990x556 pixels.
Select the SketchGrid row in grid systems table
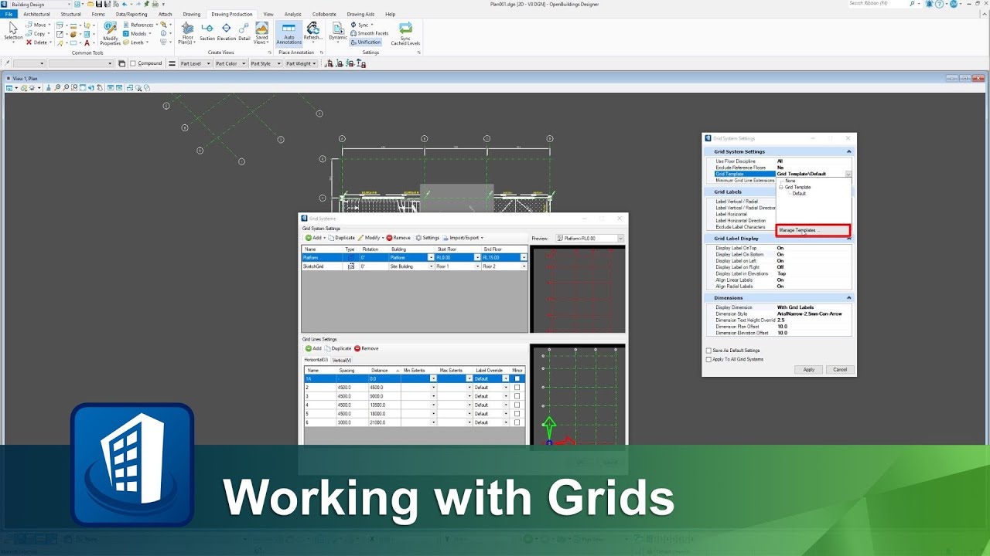pyautogui.click(x=415, y=266)
